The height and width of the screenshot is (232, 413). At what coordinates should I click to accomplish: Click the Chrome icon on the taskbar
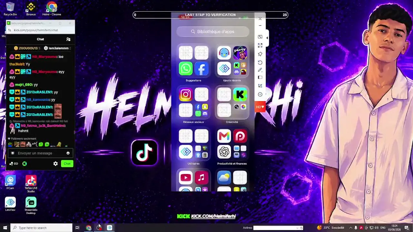[88, 228]
